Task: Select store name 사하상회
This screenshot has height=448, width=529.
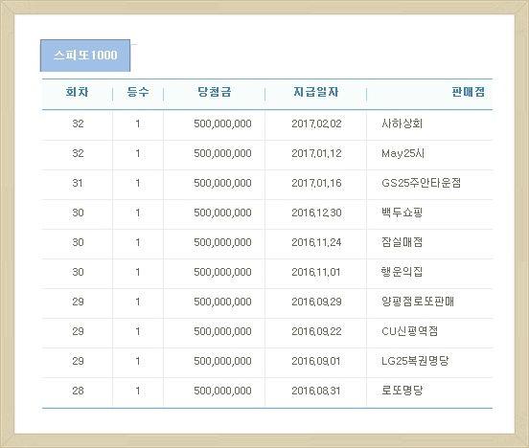Action: [x=402, y=123]
